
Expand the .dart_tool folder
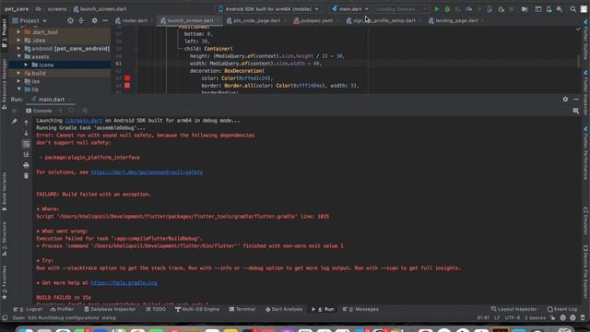(18, 32)
